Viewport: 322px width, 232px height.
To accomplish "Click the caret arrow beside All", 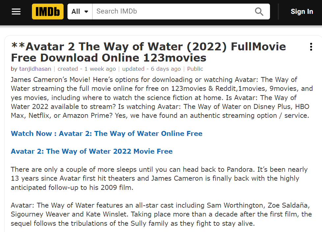I will [x=87, y=12].
